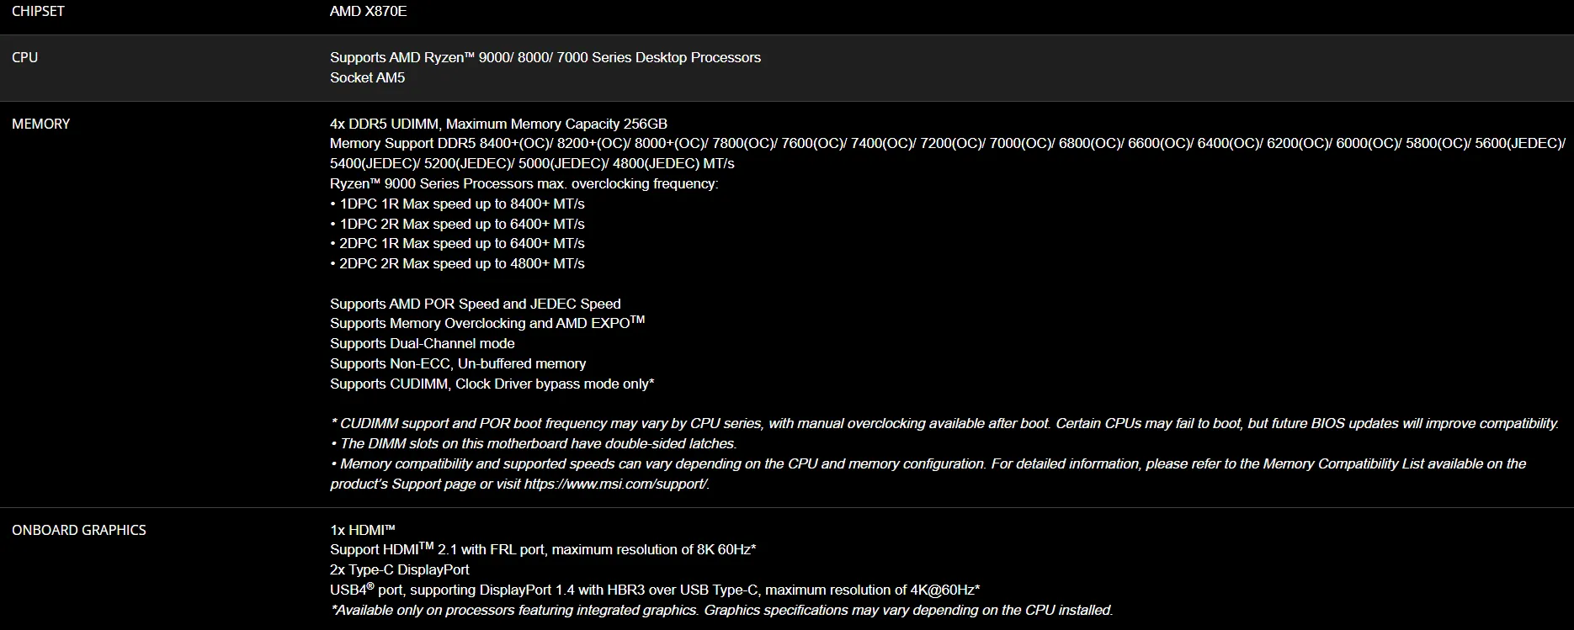This screenshot has height=630, width=1574.
Task: Click the AMD X870E chipset value
Action: tap(368, 11)
